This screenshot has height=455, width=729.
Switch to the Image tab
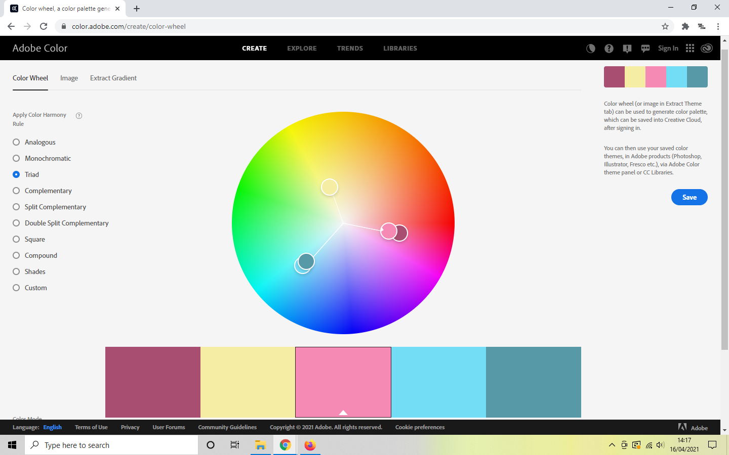pos(69,78)
